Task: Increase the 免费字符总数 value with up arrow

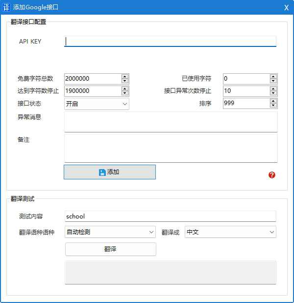Action: pyautogui.click(x=125, y=76)
